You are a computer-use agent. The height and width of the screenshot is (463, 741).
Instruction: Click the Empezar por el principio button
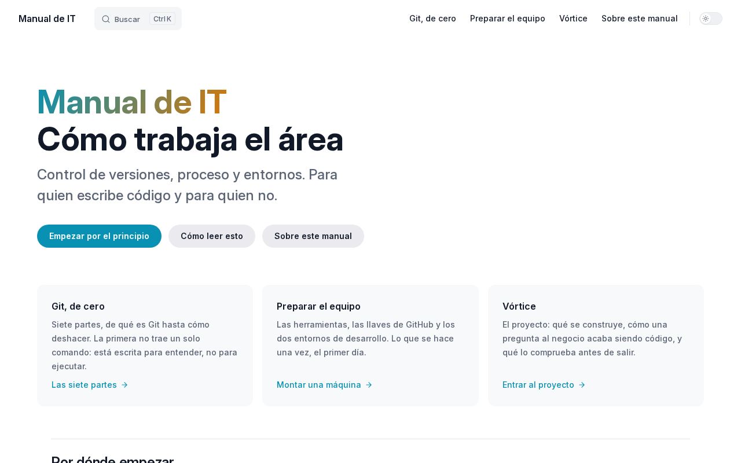coord(99,236)
